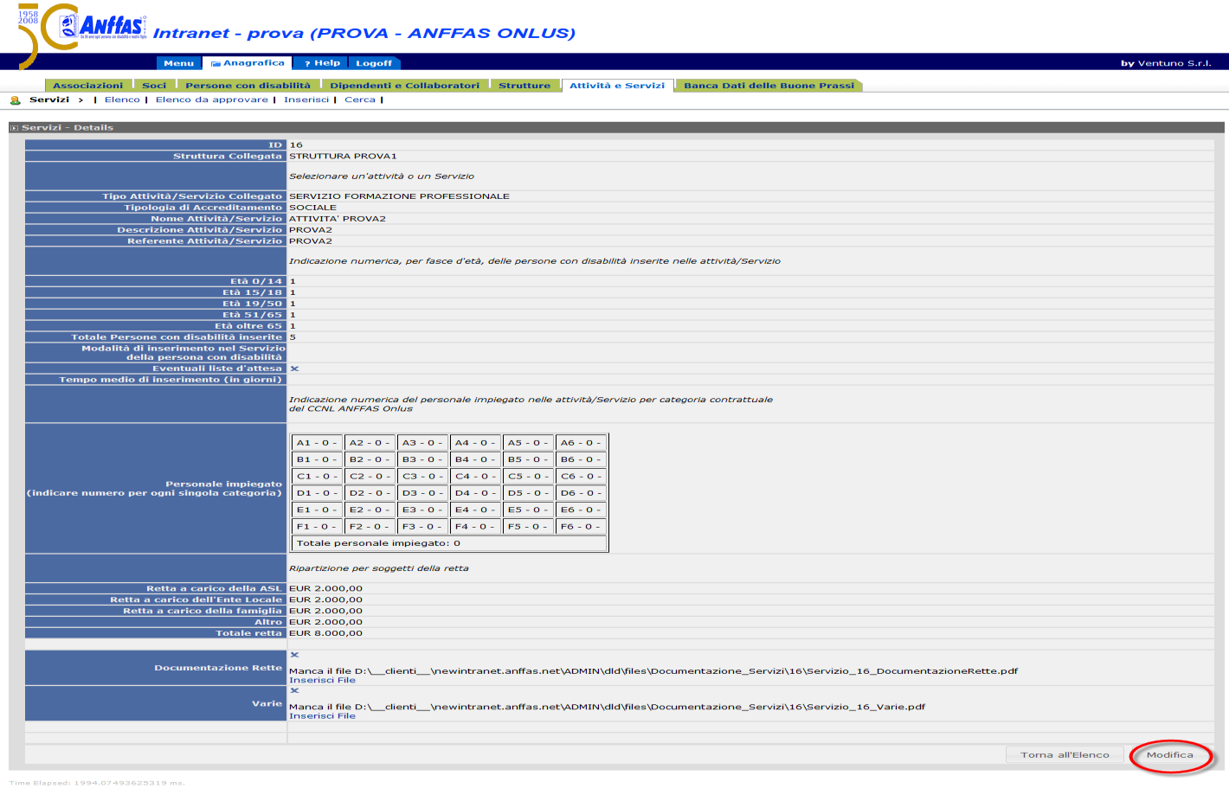Click Inserisci File under Documentazione Rette

(322, 680)
